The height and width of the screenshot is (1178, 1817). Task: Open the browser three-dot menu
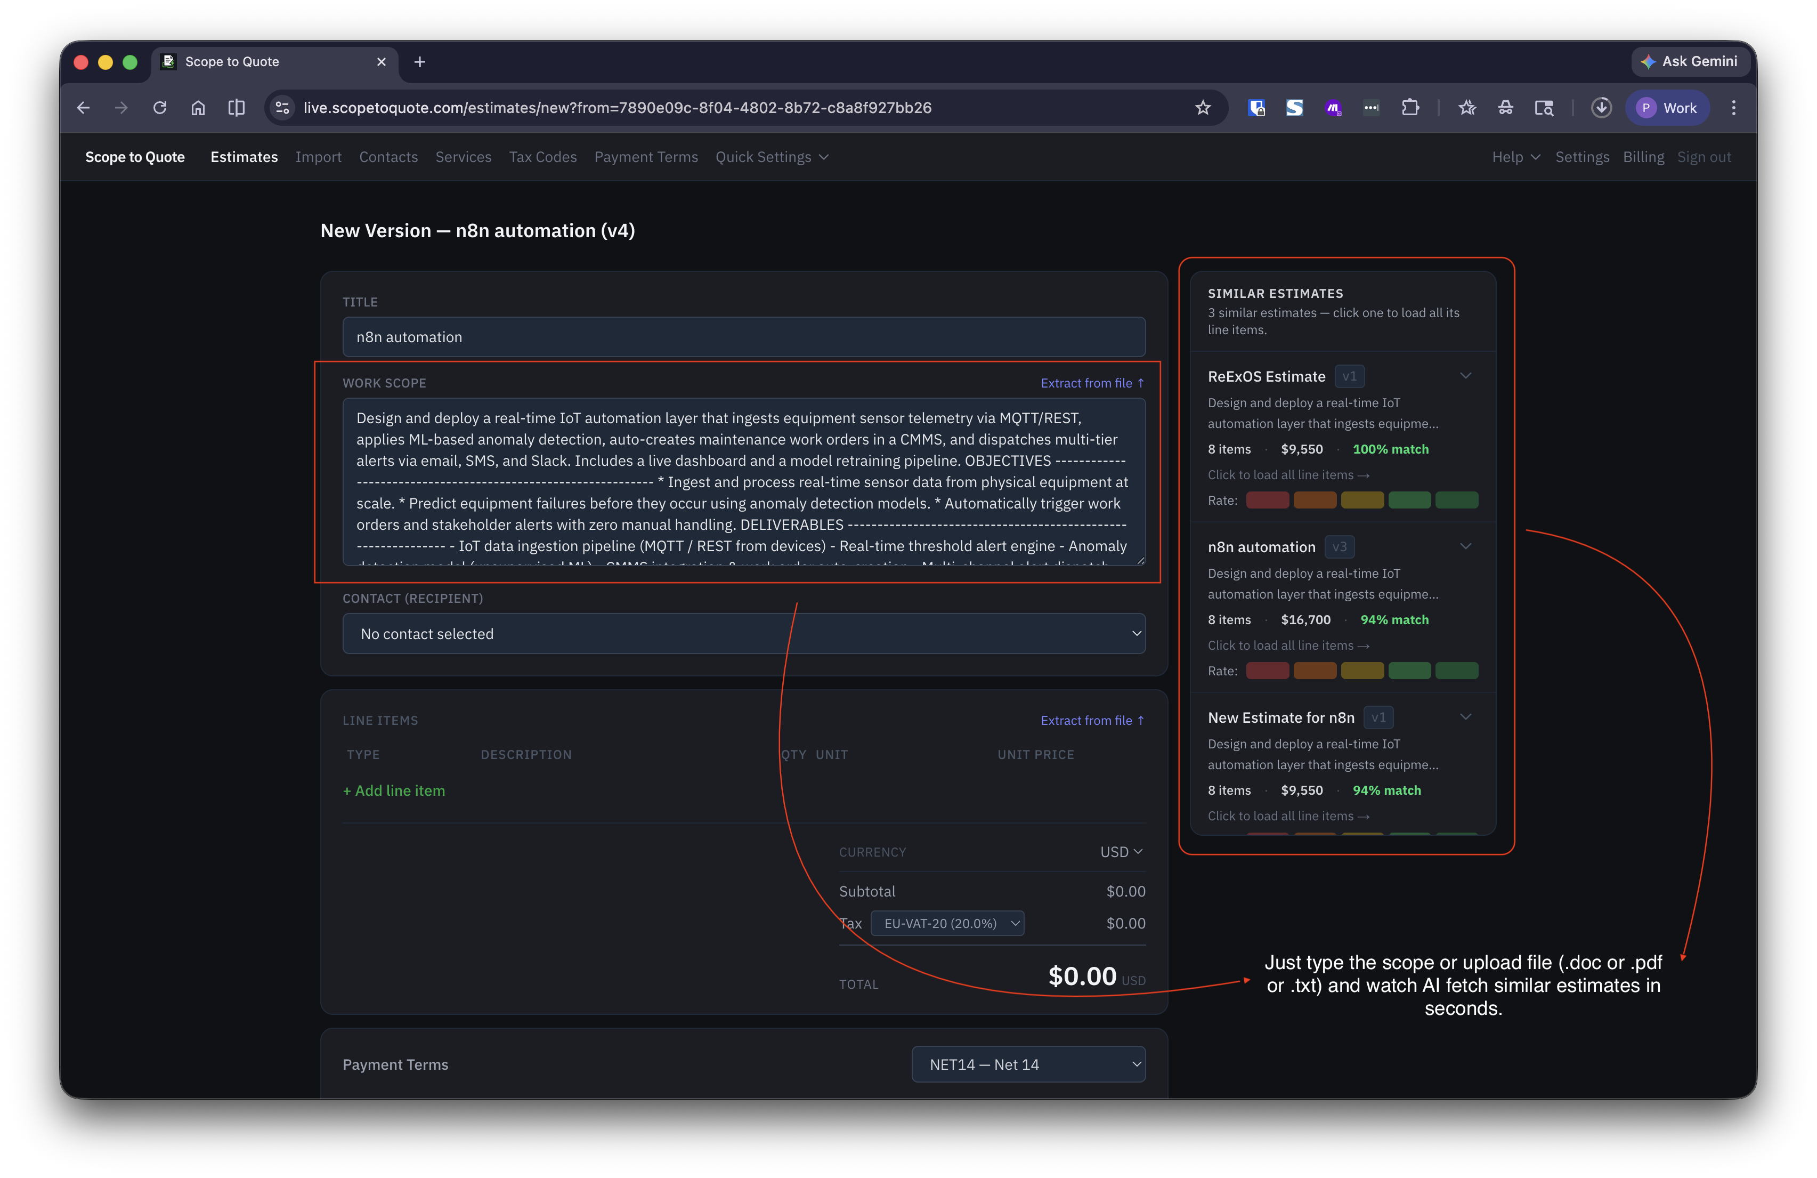point(1734,108)
